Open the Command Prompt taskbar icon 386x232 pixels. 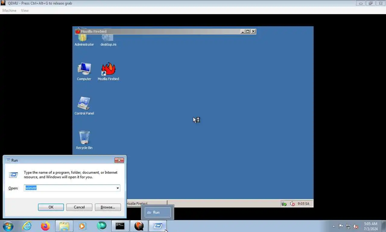click(x=120, y=226)
